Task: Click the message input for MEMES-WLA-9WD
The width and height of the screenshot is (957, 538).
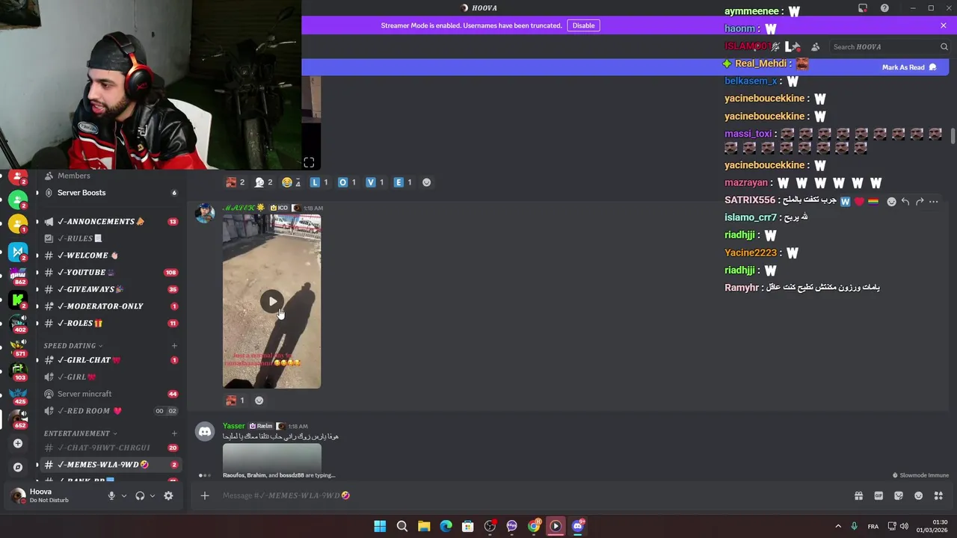Action: [523, 495]
